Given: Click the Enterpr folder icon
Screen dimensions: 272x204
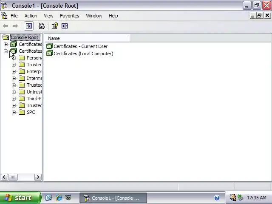Looking at the screenshot, I should coord(22,71).
